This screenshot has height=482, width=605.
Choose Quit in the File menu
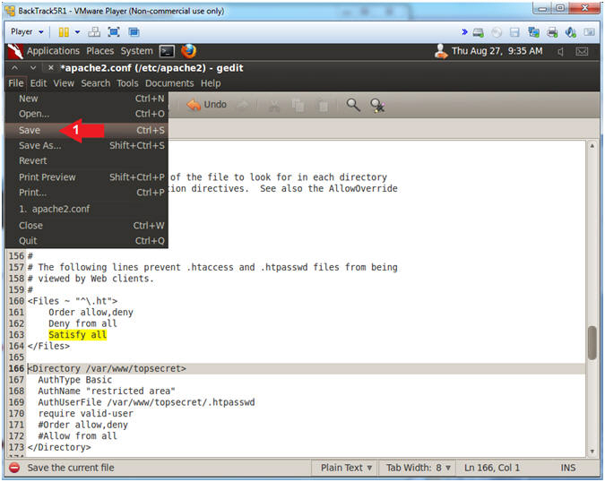tap(87, 241)
